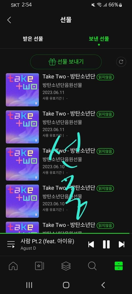Tap the back arrow beside 선물 title
Viewport: 132px width, 294px height.
pyautogui.click(x=9, y=20)
